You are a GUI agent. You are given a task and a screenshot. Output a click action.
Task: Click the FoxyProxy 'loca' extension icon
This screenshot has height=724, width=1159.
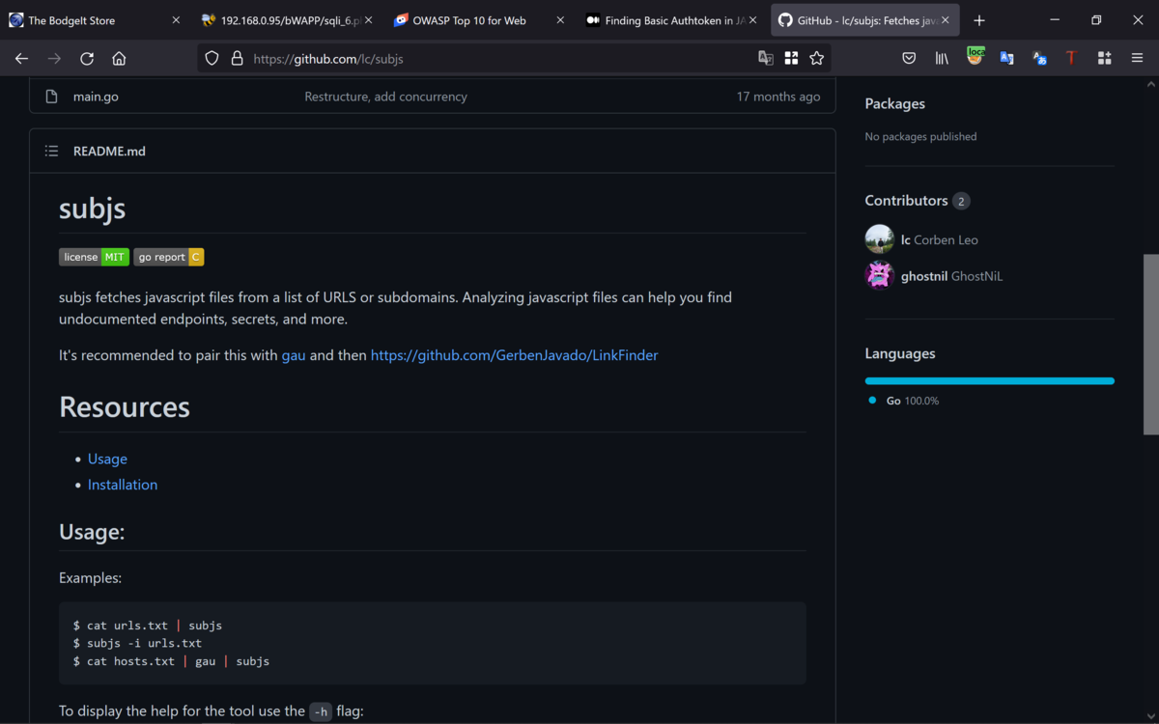975,57
